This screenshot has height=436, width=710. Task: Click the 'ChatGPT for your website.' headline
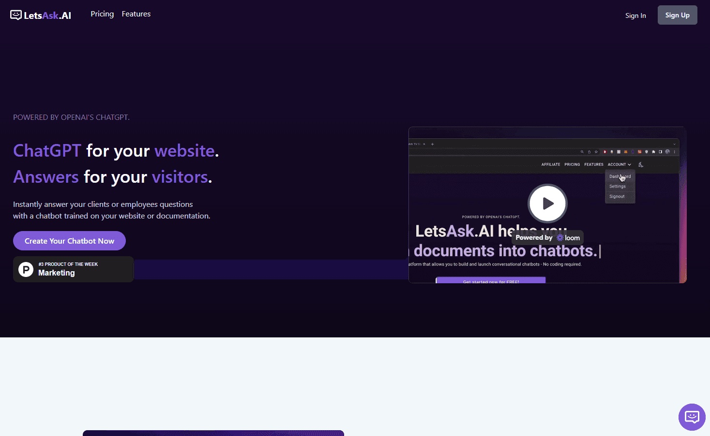coord(116,151)
